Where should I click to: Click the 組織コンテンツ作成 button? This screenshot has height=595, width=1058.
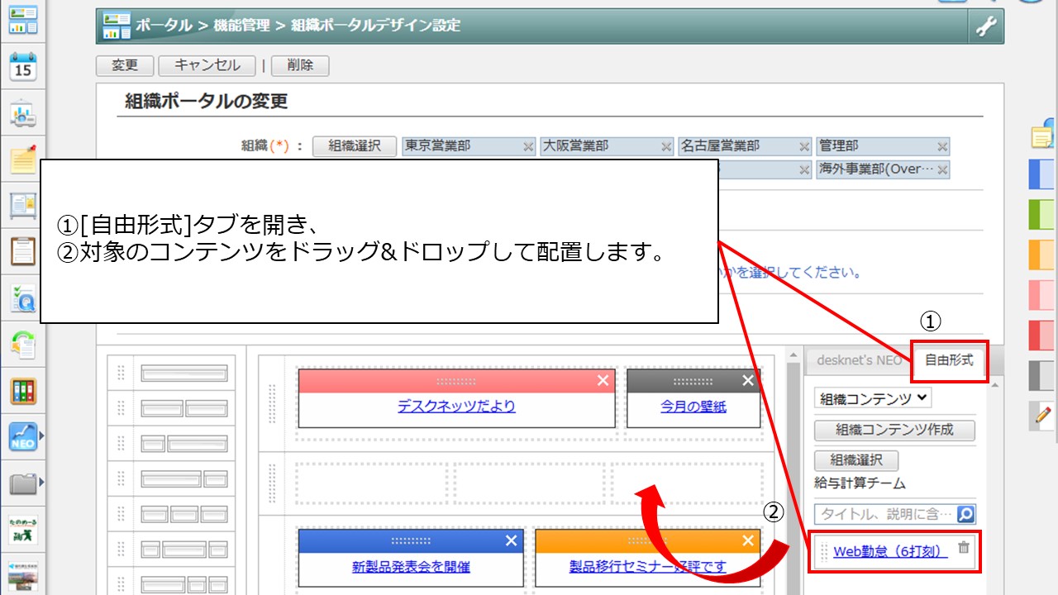coord(894,430)
